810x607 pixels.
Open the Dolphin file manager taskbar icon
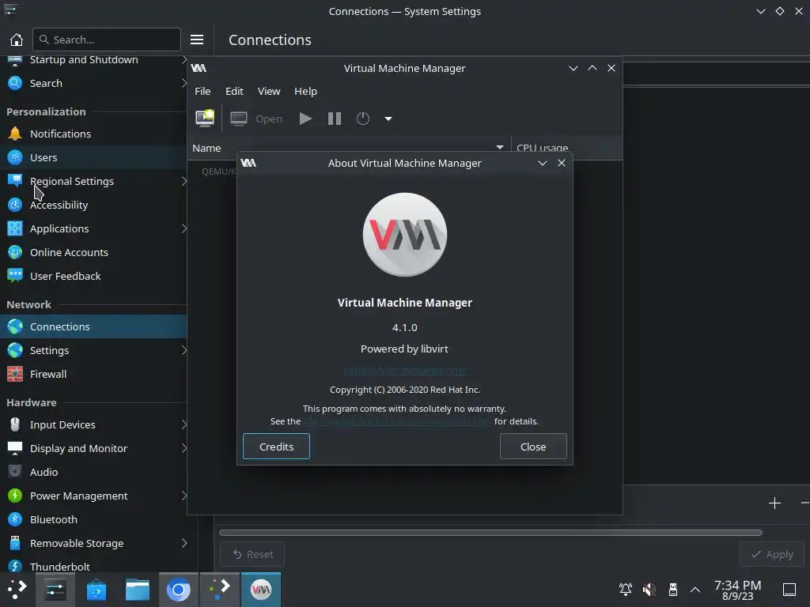click(x=138, y=590)
